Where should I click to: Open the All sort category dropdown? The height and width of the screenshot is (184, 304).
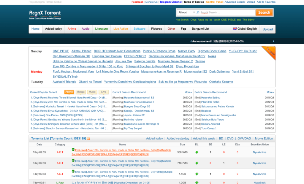tap(186, 12)
